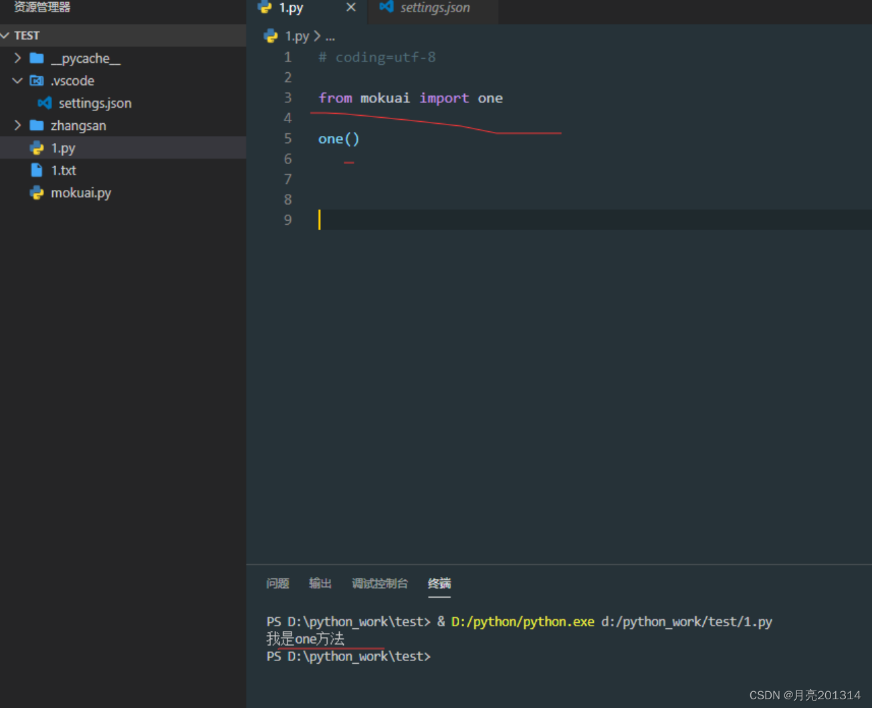The width and height of the screenshot is (872, 708).
Task: Click the 'import' keyword on line 3
Action: point(444,98)
